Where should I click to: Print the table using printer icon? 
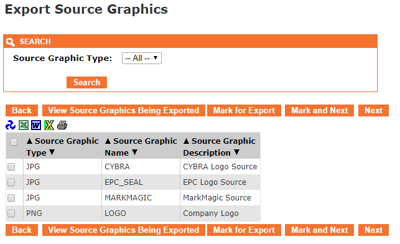click(62, 125)
